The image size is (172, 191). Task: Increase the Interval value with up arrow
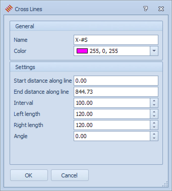(154, 101)
